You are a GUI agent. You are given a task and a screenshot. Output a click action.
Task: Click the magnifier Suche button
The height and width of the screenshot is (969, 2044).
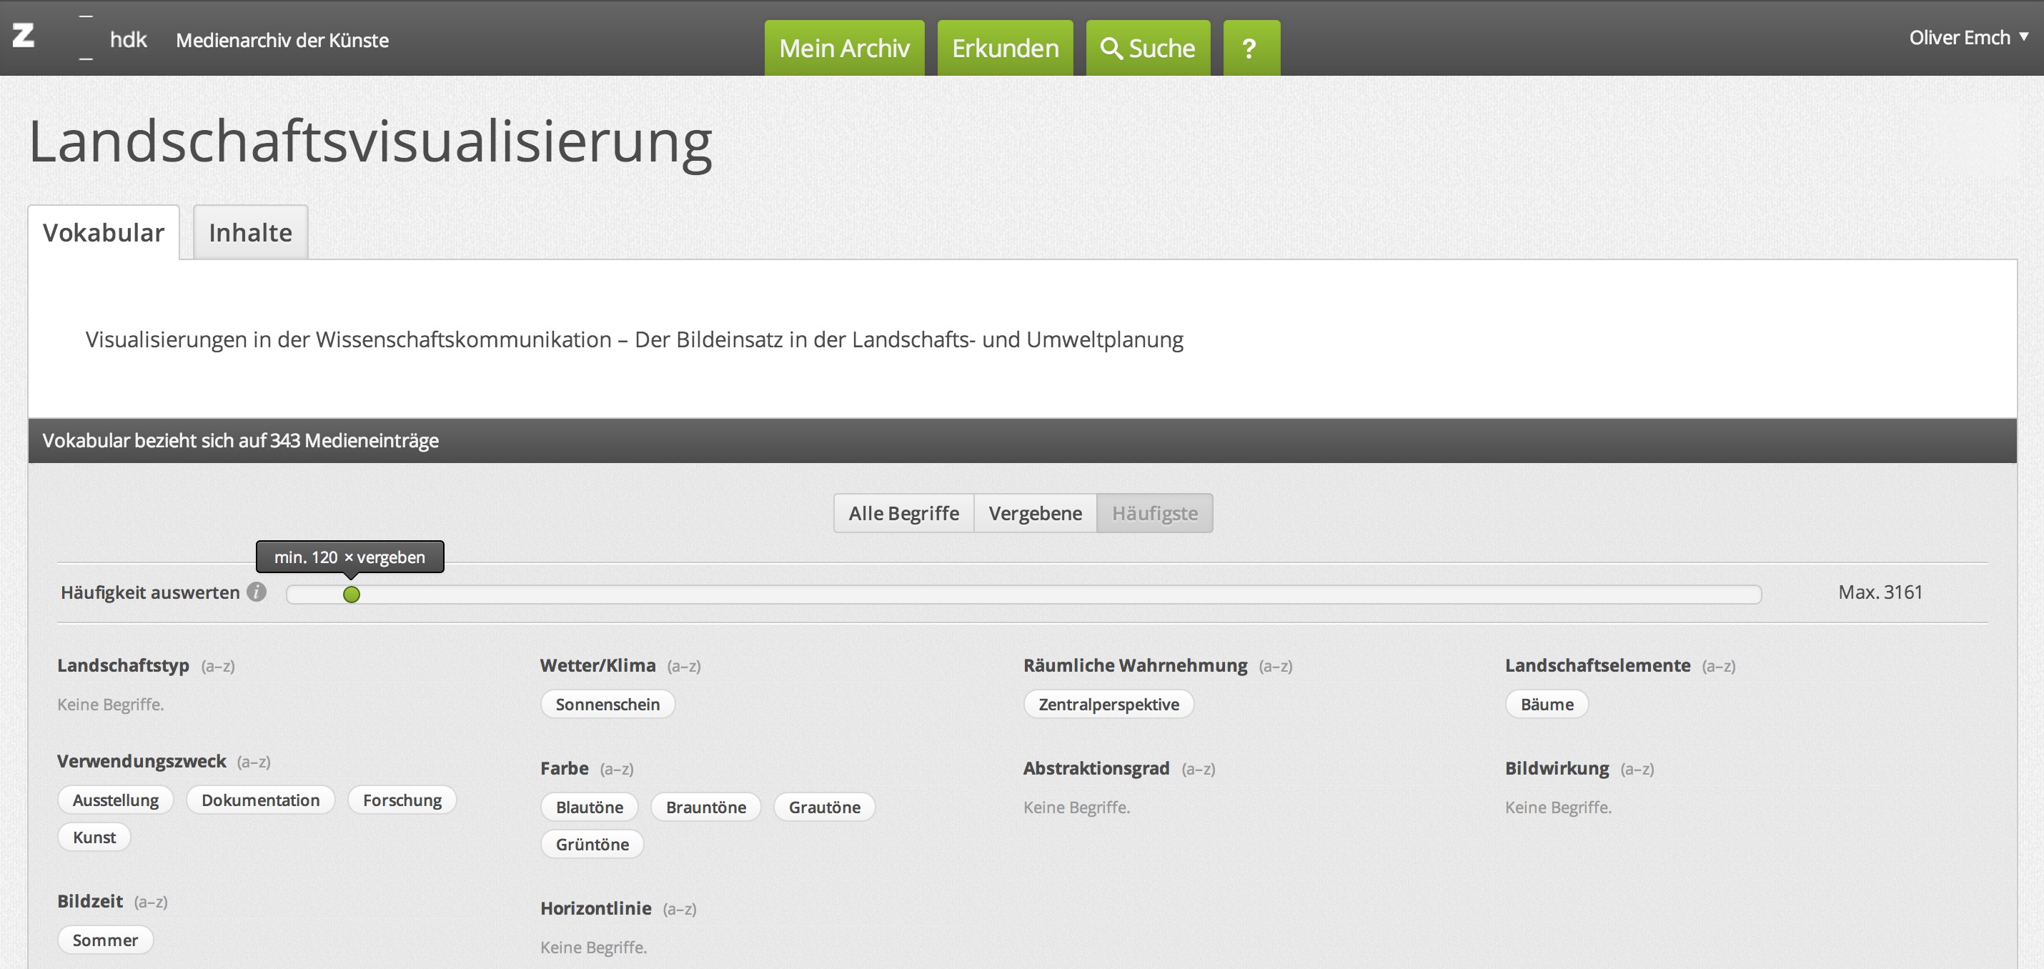(x=1147, y=49)
